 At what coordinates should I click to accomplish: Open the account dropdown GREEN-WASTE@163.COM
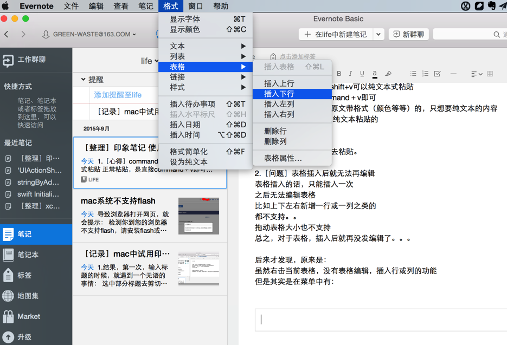(x=89, y=34)
